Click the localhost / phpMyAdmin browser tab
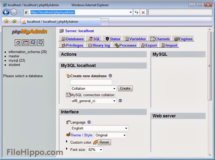Screen dimensions: 215x160 pos(61,22)
